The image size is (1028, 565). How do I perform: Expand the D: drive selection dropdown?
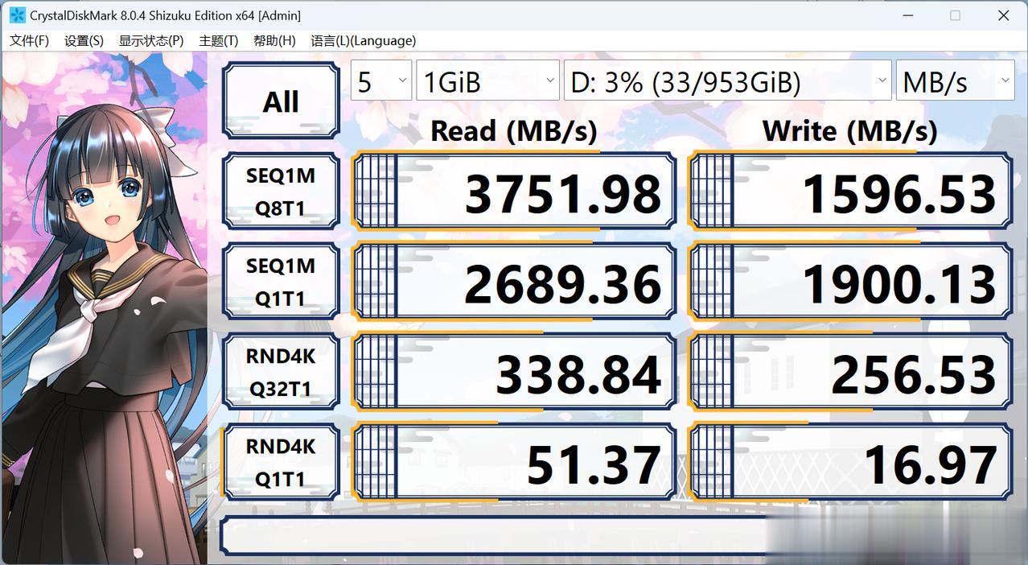pyautogui.click(x=728, y=80)
